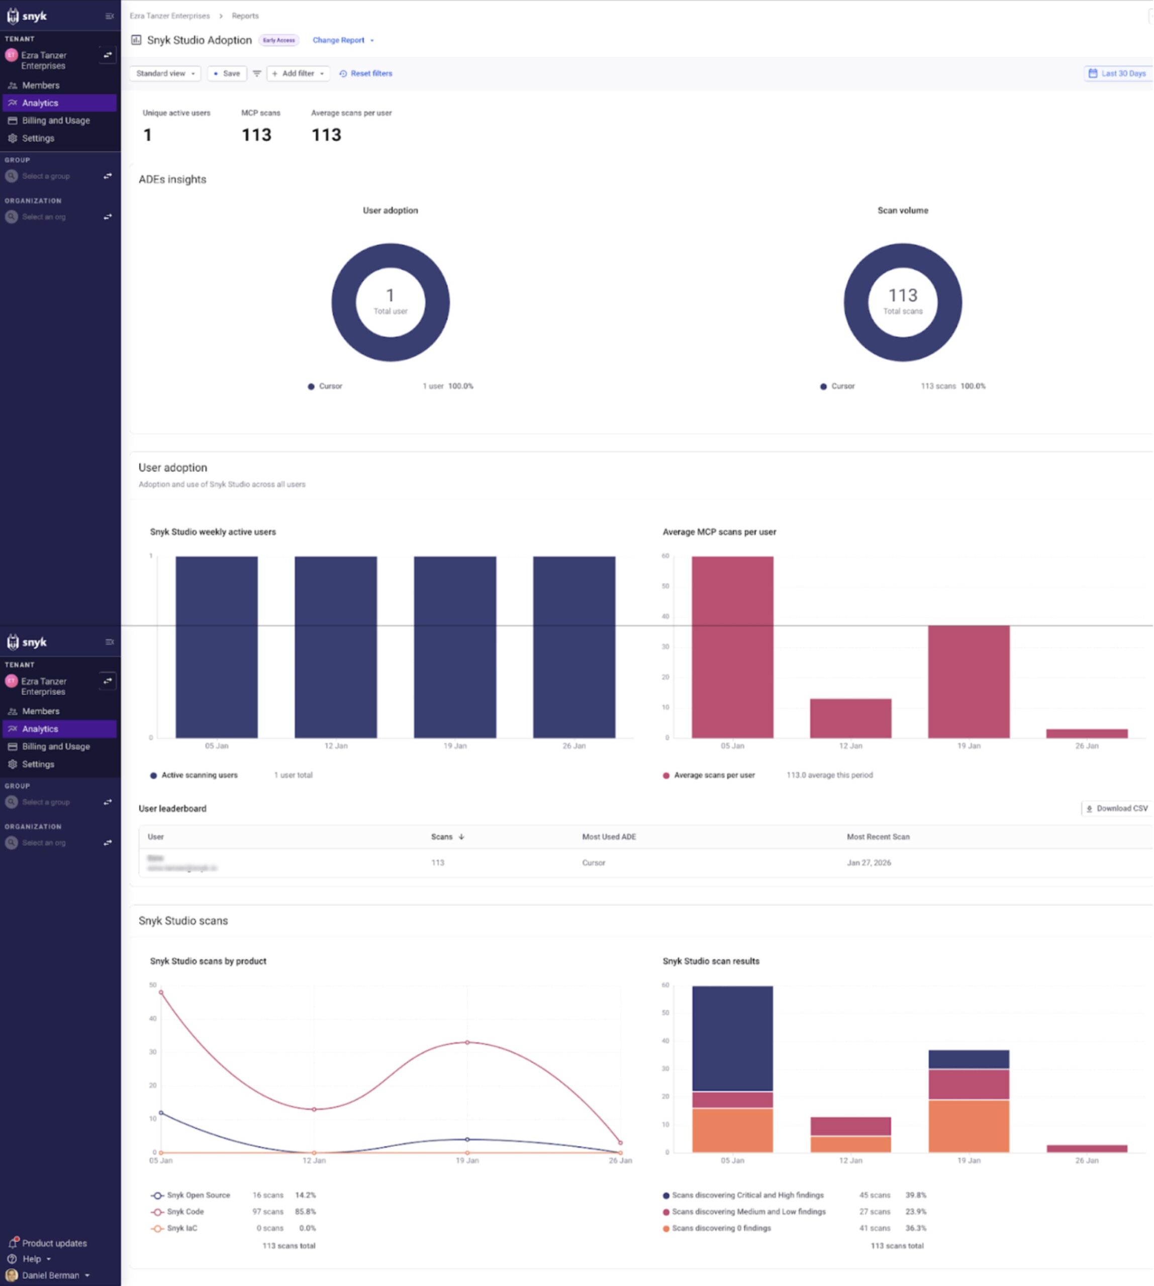Click the Reports breadcrumb
Screen dimensions: 1154x1286
pos(245,16)
